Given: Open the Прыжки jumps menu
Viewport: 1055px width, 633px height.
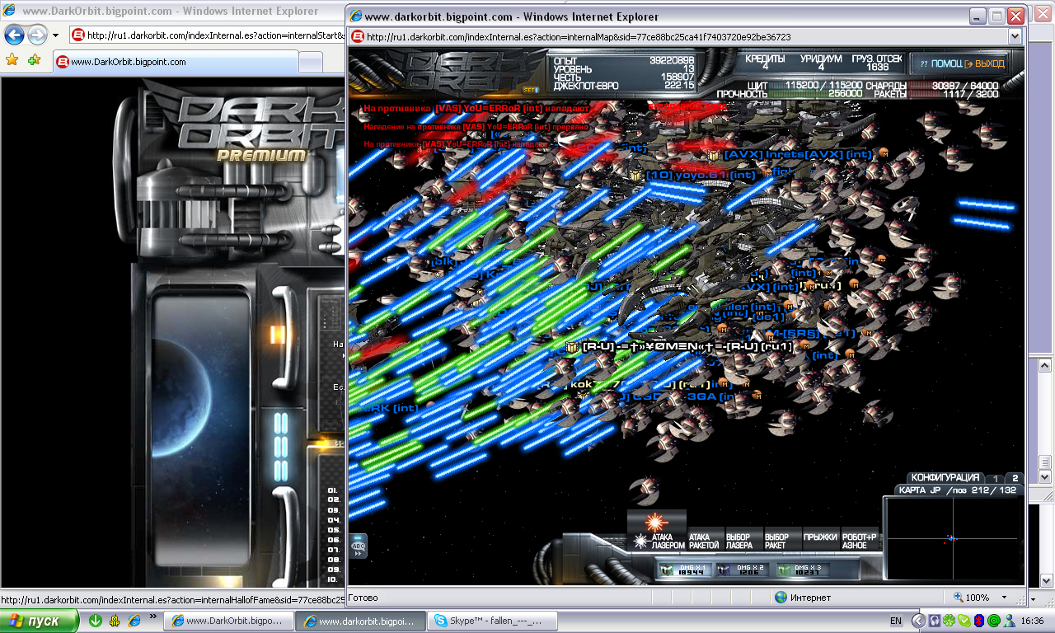Looking at the screenshot, I should 820,537.
